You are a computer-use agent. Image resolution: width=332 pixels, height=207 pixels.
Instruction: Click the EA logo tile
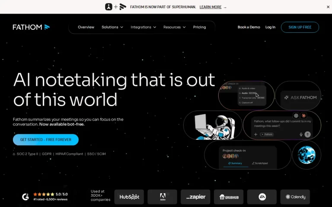pyautogui.click(x=262, y=197)
